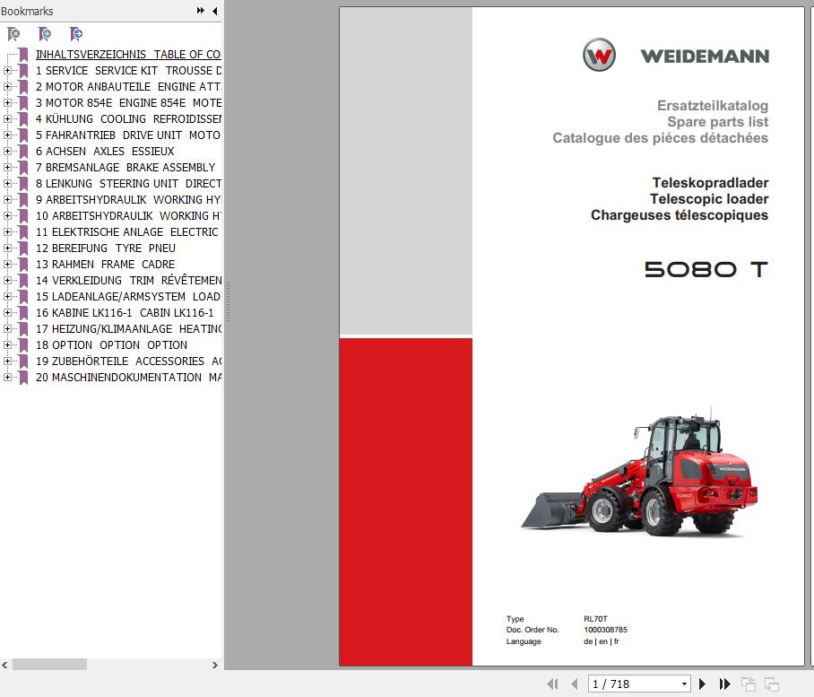Select bookmark 14 VERKLEIDUNG TRIM
814x697 pixels.
(x=128, y=281)
